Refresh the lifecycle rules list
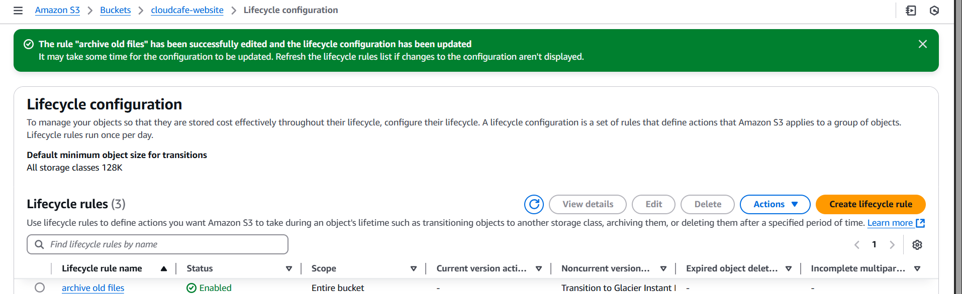The width and height of the screenshot is (962, 294). (534, 204)
